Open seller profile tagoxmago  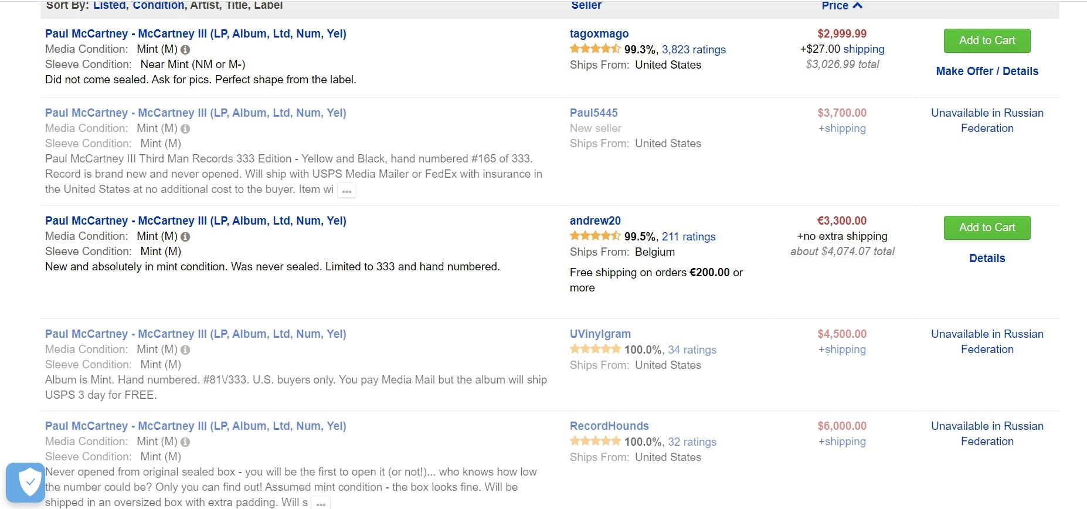[x=599, y=33]
